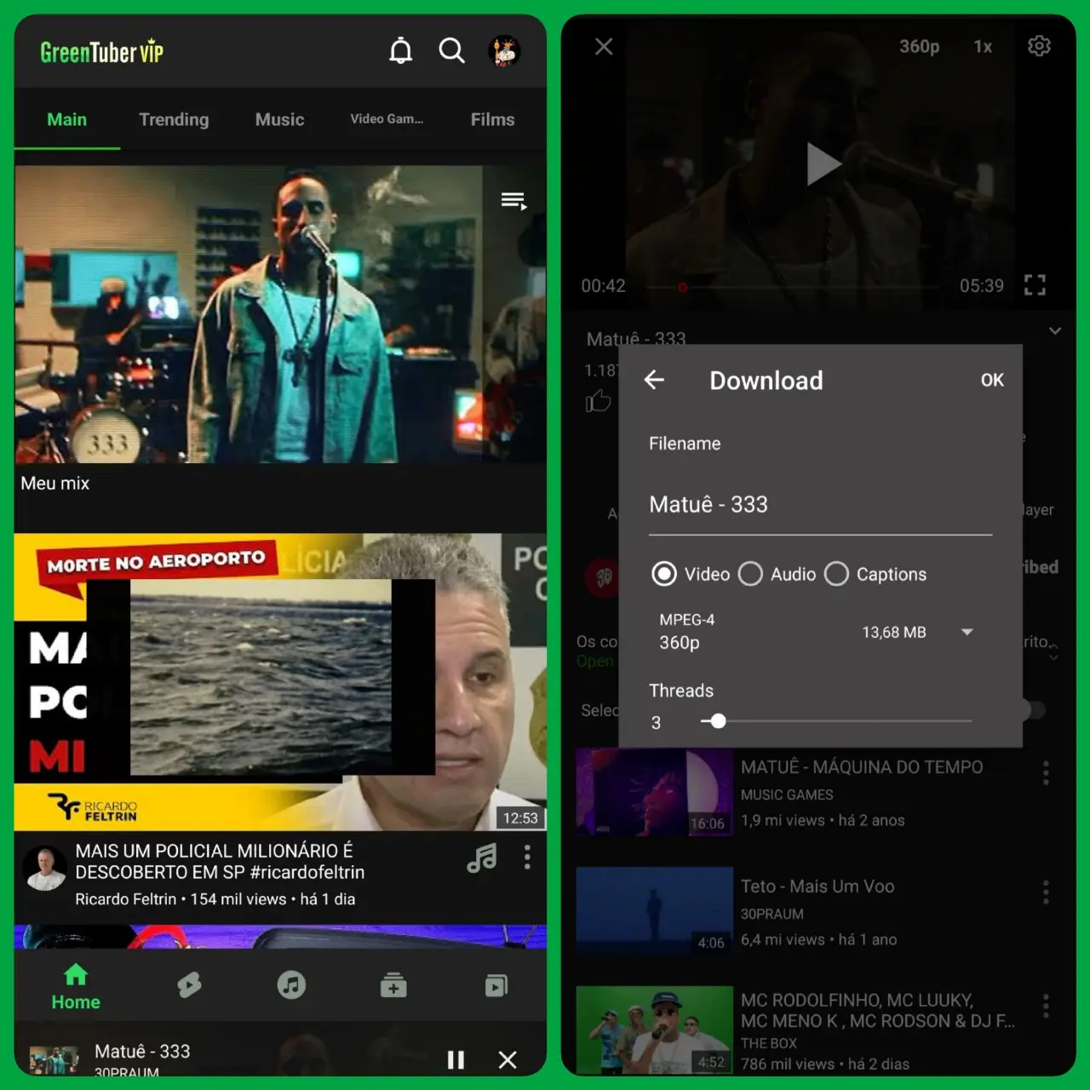Viewport: 1090px width, 1090px height.
Task: Tap the music note icon beside Ricardo Feltrin video
Action: point(482,858)
